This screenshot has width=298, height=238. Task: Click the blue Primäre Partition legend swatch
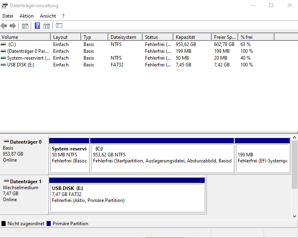(x=49, y=224)
